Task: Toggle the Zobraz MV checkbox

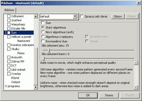Action: tap(9, 61)
